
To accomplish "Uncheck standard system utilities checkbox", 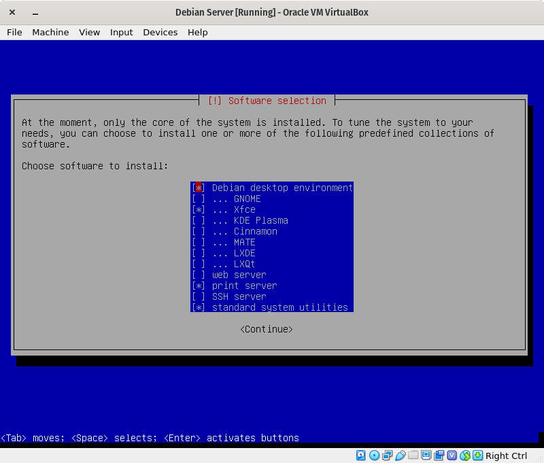I will (x=199, y=307).
